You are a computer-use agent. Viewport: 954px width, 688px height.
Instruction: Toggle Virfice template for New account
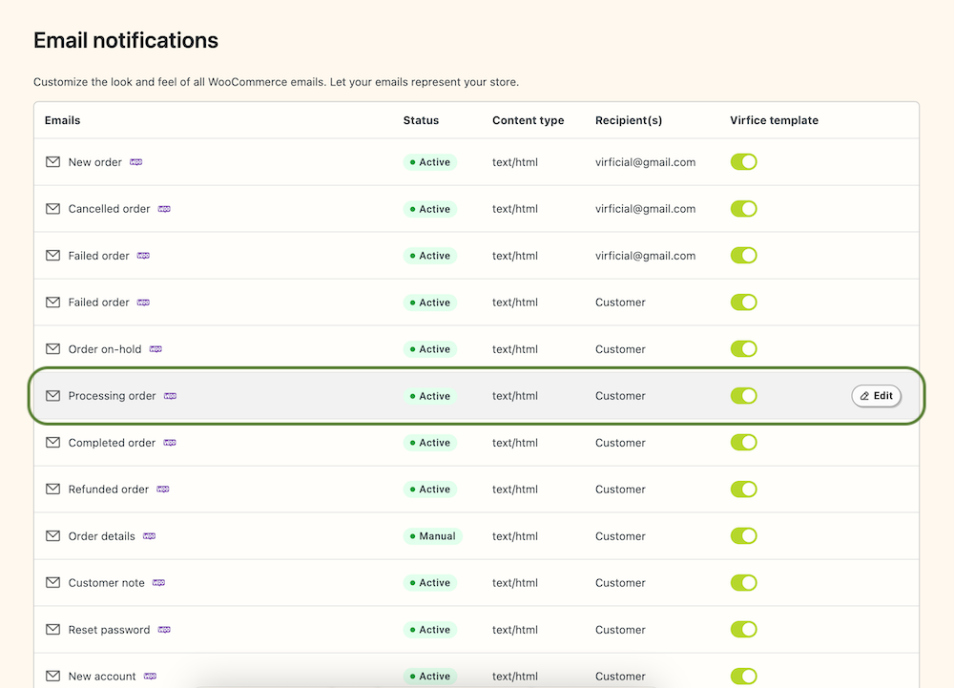743,676
